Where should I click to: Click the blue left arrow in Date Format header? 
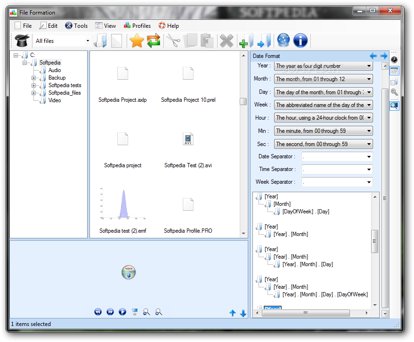[x=373, y=56]
